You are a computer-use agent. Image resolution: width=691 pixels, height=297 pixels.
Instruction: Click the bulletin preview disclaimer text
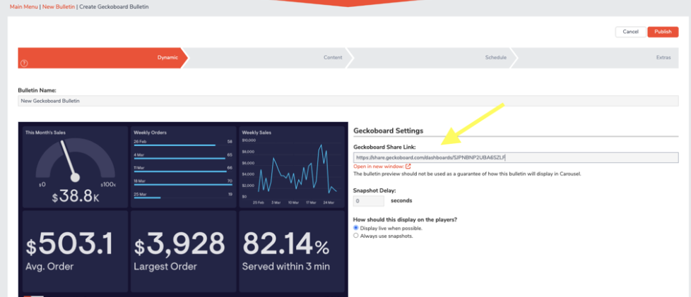pos(468,174)
